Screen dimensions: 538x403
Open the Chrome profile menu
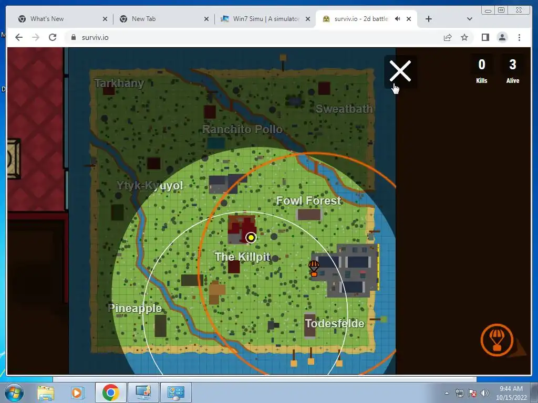[x=502, y=37]
